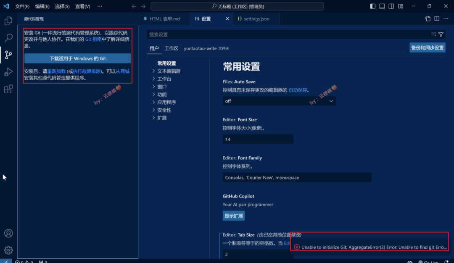Toggle bottom panel layout icon
The width and height of the screenshot is (454, 263).
(382, 6)
